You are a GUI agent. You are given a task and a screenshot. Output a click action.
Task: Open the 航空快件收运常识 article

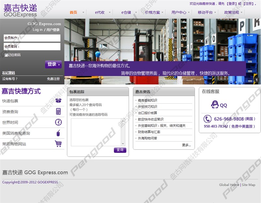pyautogui.click(x=151, y=119)
